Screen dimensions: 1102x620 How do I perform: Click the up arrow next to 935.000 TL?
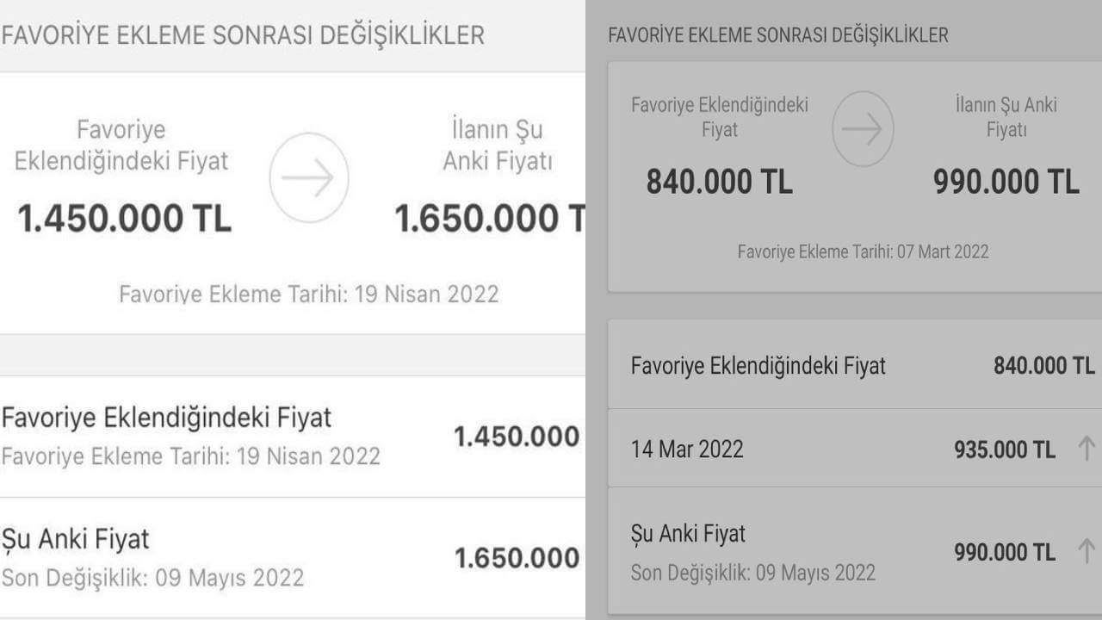(x=1087, y=449)
